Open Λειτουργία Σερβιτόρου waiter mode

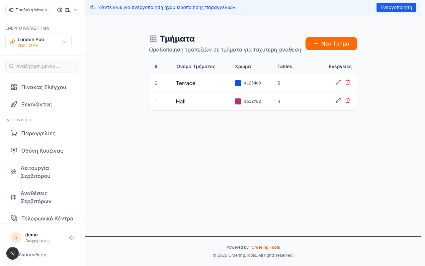tap(42, 172)
